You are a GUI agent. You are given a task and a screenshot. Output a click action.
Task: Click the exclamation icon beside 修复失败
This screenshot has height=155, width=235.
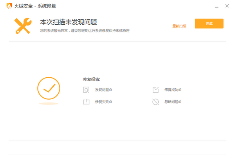click(86, 102)
